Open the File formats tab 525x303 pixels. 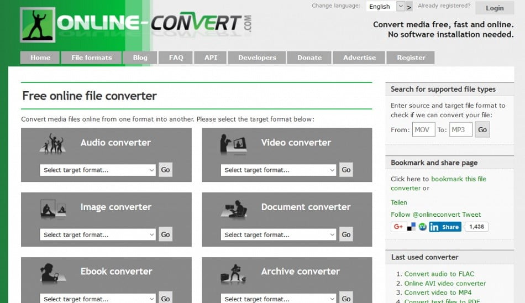(91, 58)
